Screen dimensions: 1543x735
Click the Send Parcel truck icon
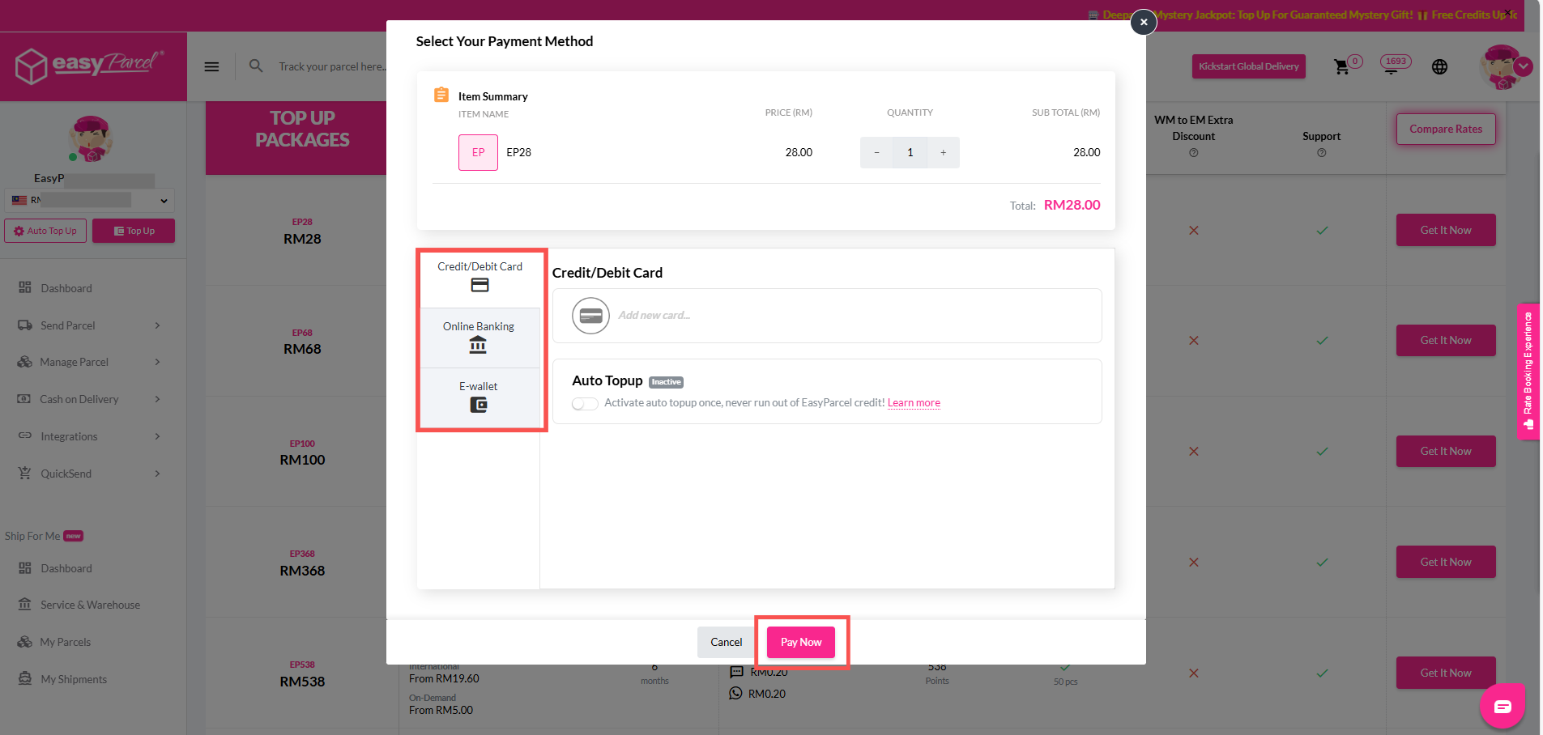pos(25,325)
